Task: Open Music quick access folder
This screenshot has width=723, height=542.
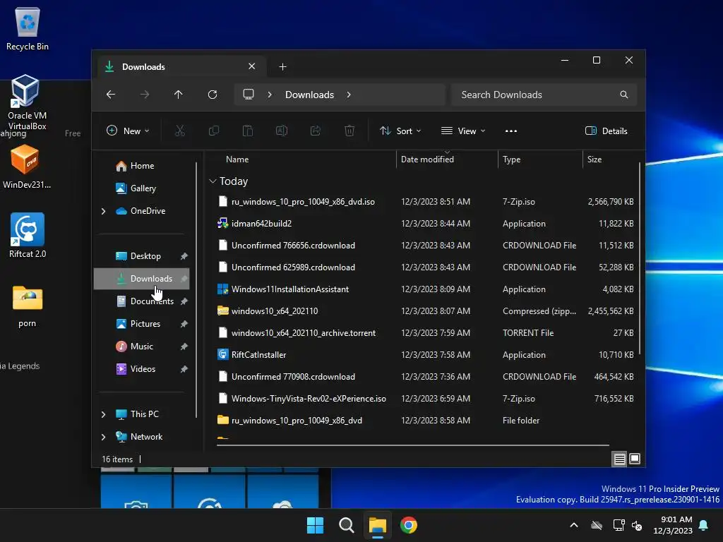Action: pyautogui.click(x=141, y=347)
